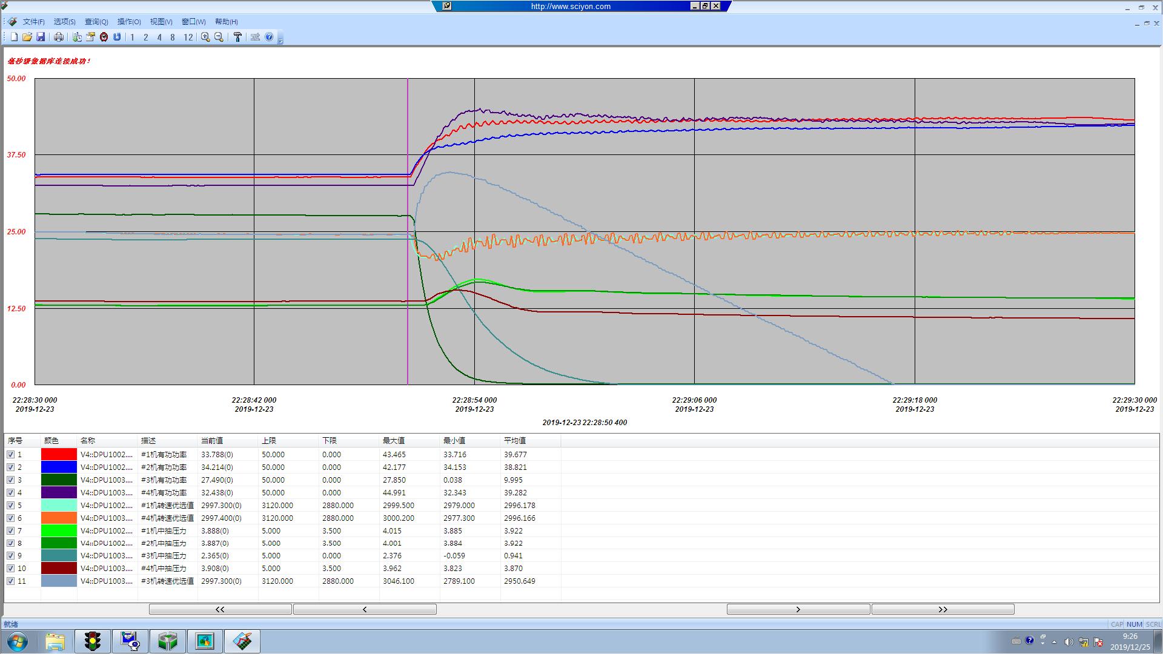
Task: Click the notepad edit toolbar icon
Action: (90, 37)
